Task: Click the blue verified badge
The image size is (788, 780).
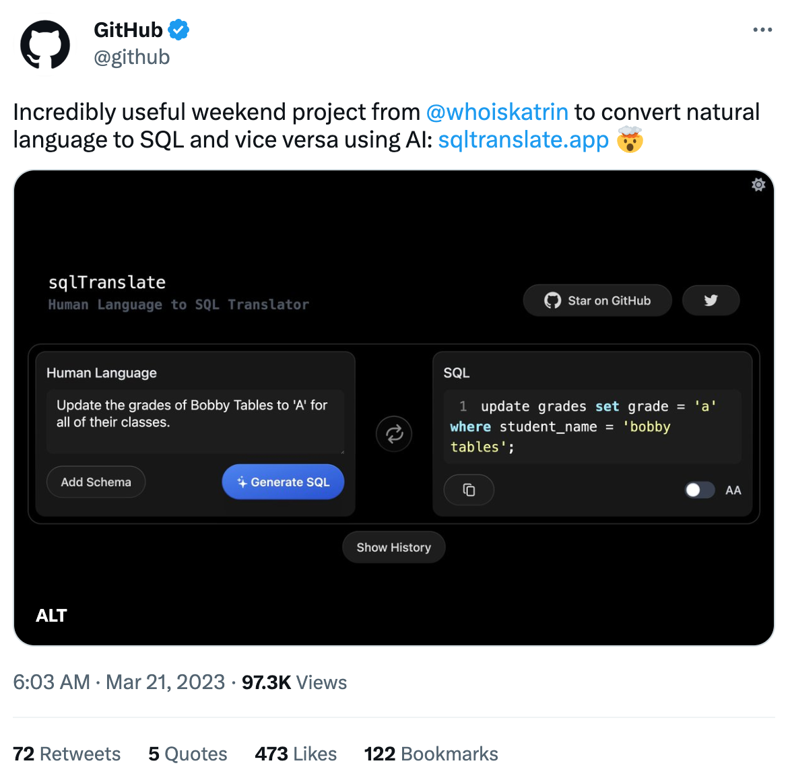Action: coord(178,30)
